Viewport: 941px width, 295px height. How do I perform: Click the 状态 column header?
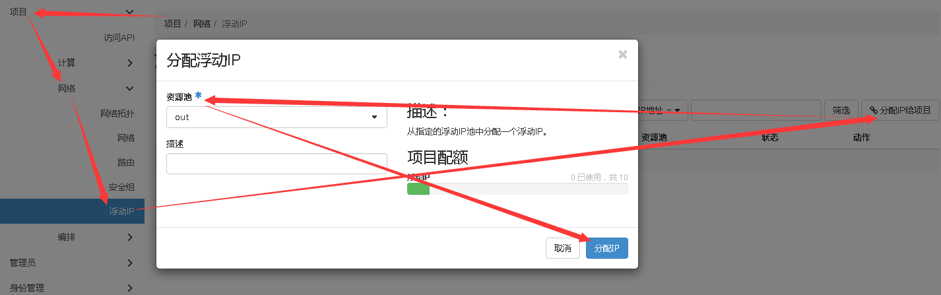(769, 138)
